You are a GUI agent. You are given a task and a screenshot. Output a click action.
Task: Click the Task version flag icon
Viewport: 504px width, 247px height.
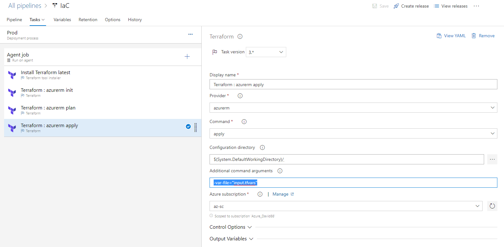coord(215,52)
